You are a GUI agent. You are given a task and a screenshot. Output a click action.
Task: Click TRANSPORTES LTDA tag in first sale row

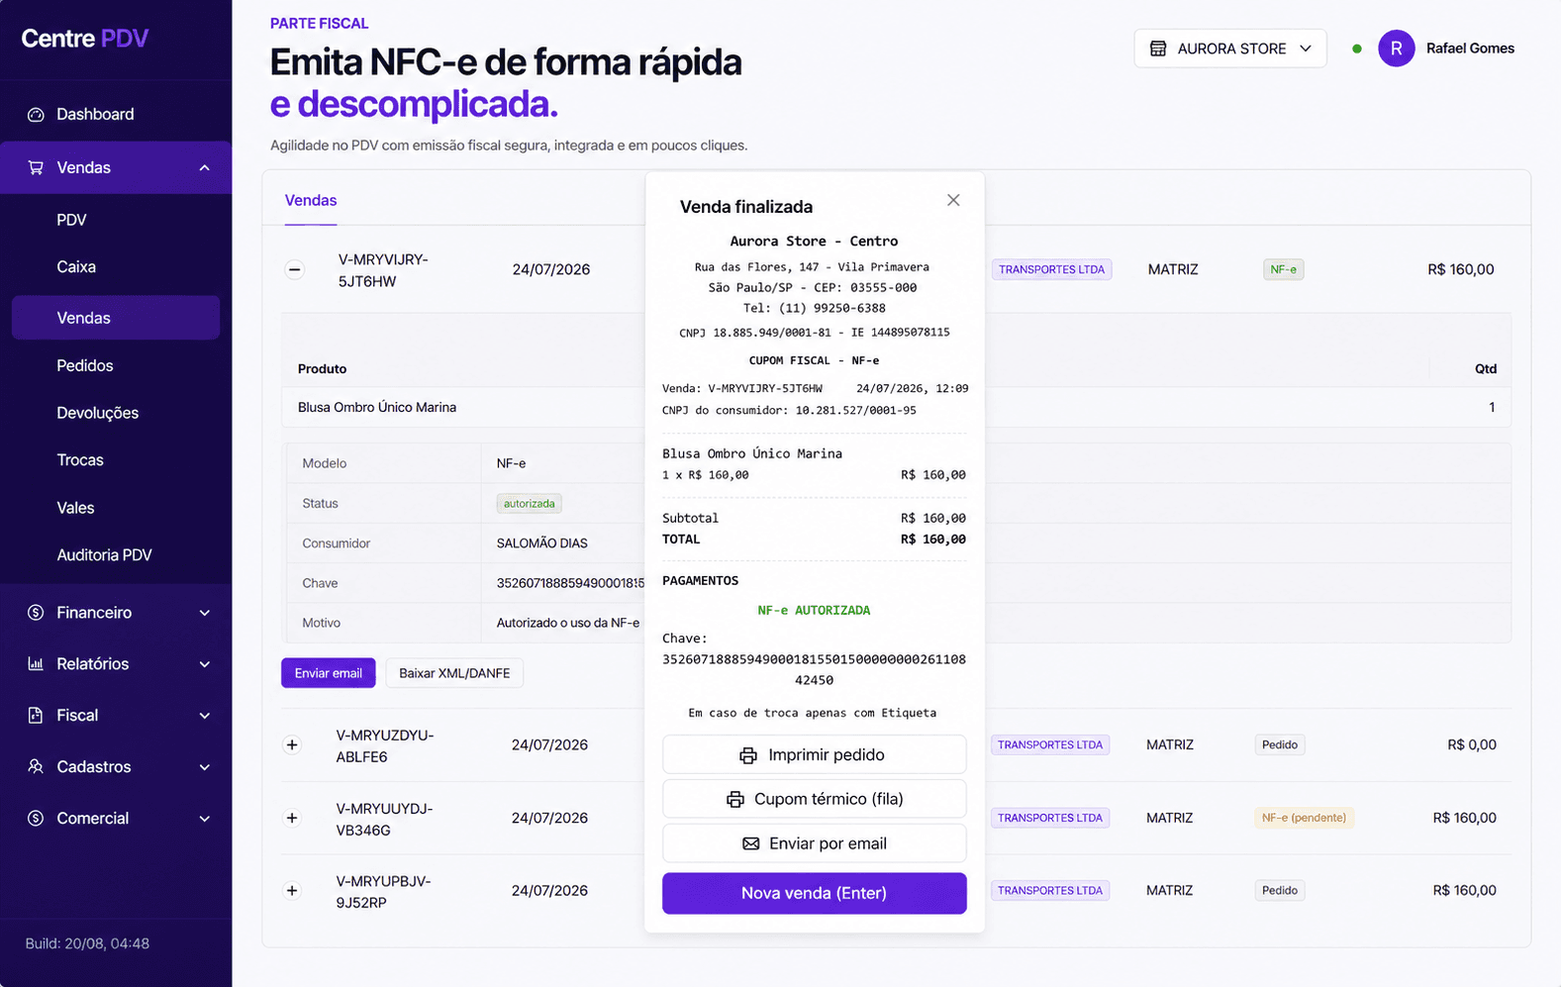(1051, 269)
